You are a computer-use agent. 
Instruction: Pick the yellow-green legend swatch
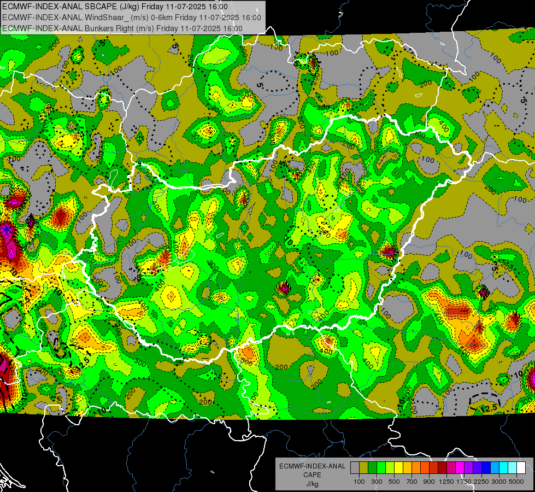(x=390, y=467)
